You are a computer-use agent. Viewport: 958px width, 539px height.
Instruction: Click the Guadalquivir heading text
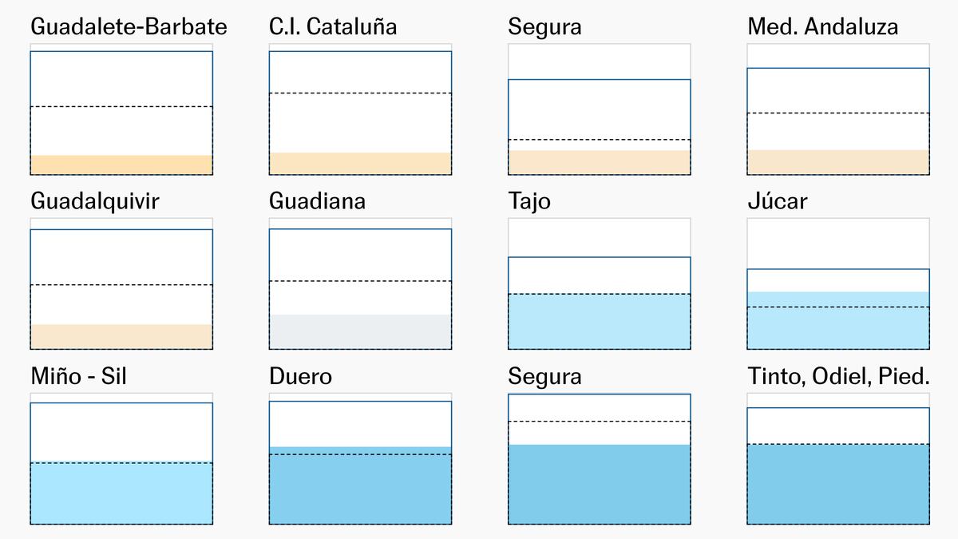tap(95, 201)
